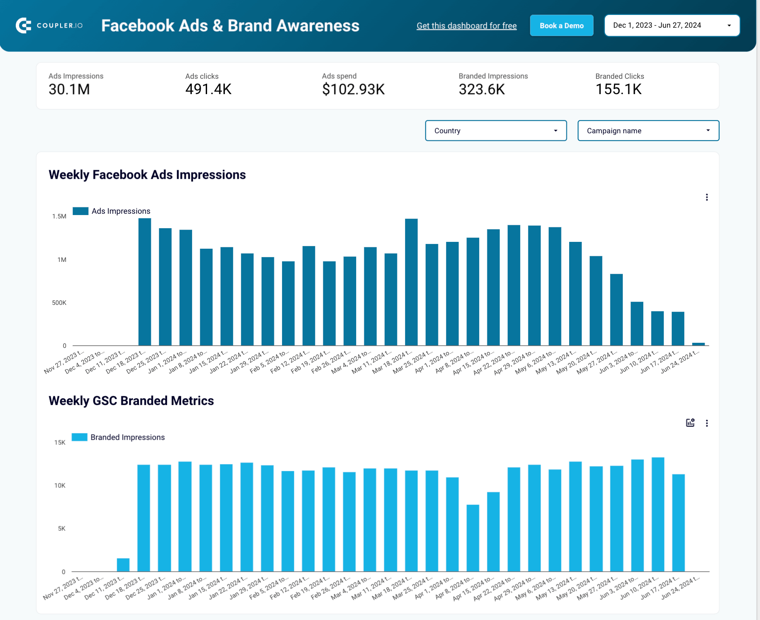
Task: Click the Ads Impressions legend color swatch
Action: point(81,211)
